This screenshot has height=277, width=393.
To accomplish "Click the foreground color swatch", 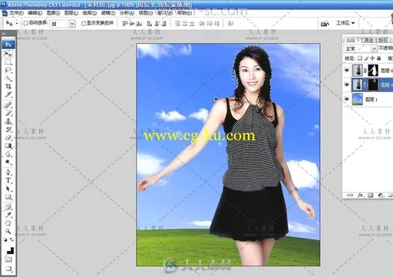I will (x=6, y=246).
